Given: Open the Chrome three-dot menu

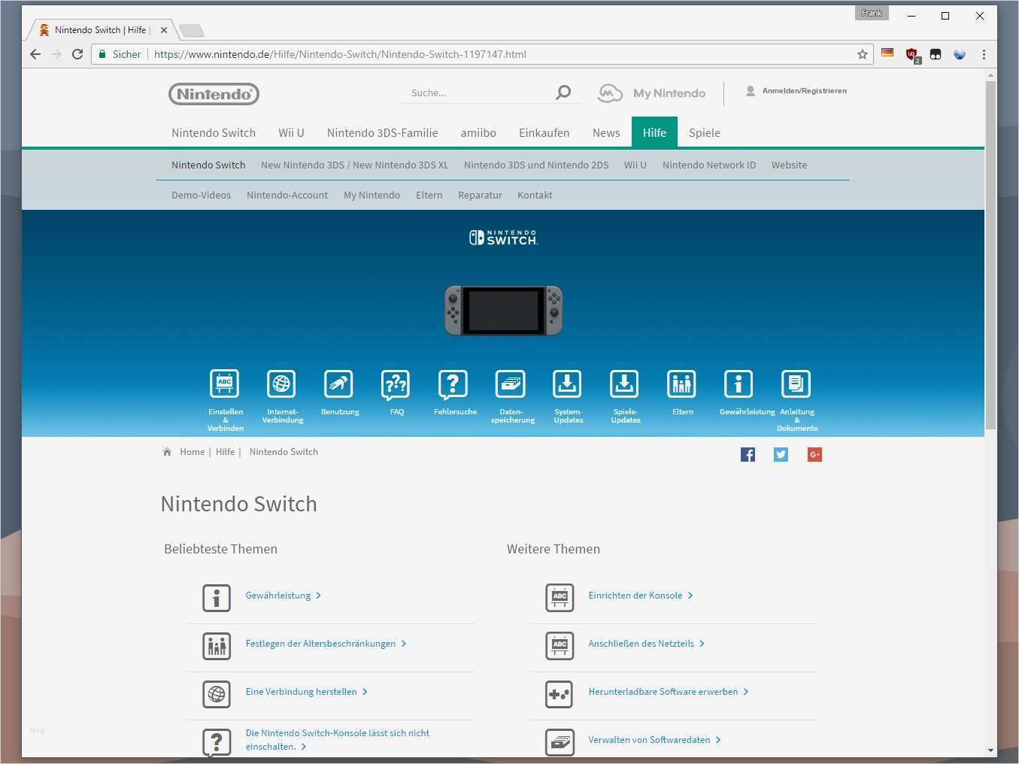Looking at the screenshot, I should coord(984,54).
